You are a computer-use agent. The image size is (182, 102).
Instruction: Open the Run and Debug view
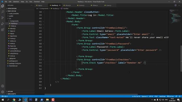pyautogui.click(x=3, y=24)
